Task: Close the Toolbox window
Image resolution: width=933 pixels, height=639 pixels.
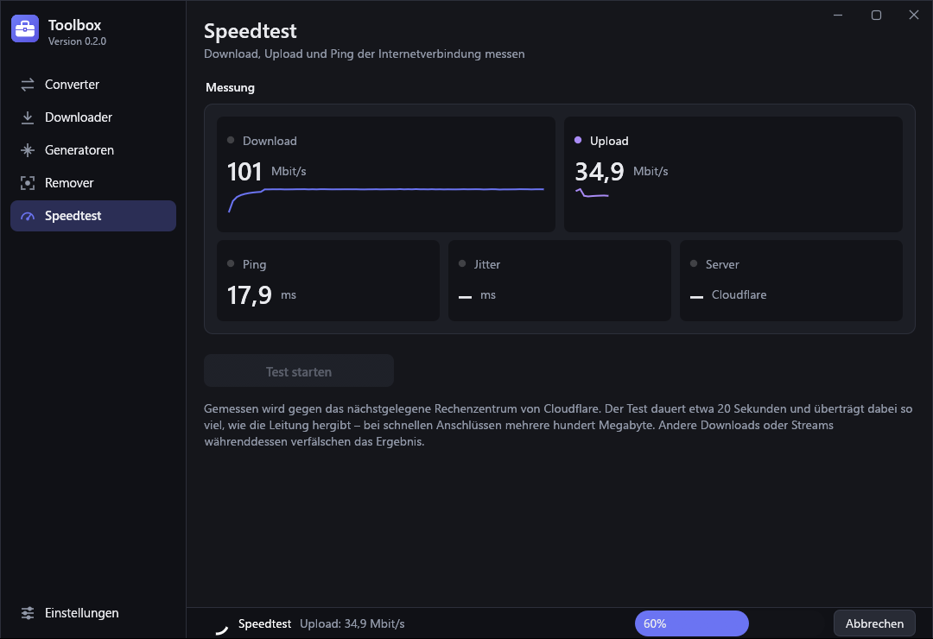Action: pos(914,15)
